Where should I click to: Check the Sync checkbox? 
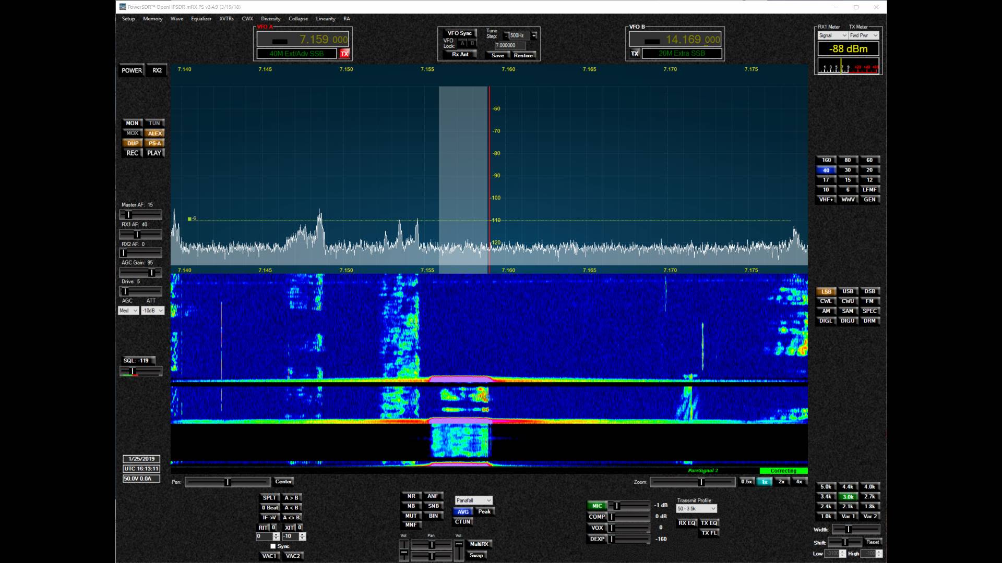tap(273, 546)
